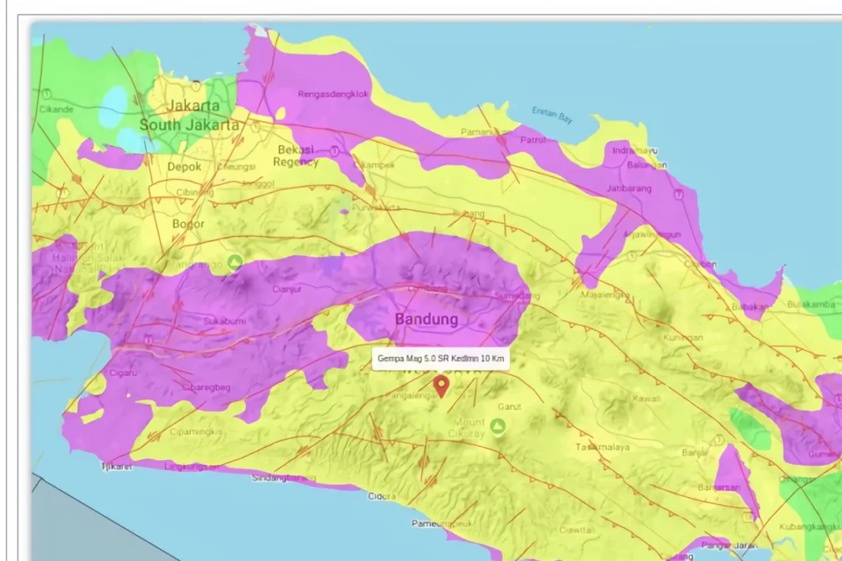This screenshot has height=561, width=842.
Task: Click the Jatibarang town label
Action: click(x=629, y=188)
